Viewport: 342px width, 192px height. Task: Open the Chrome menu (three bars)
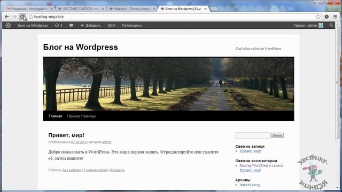(335, 17)
